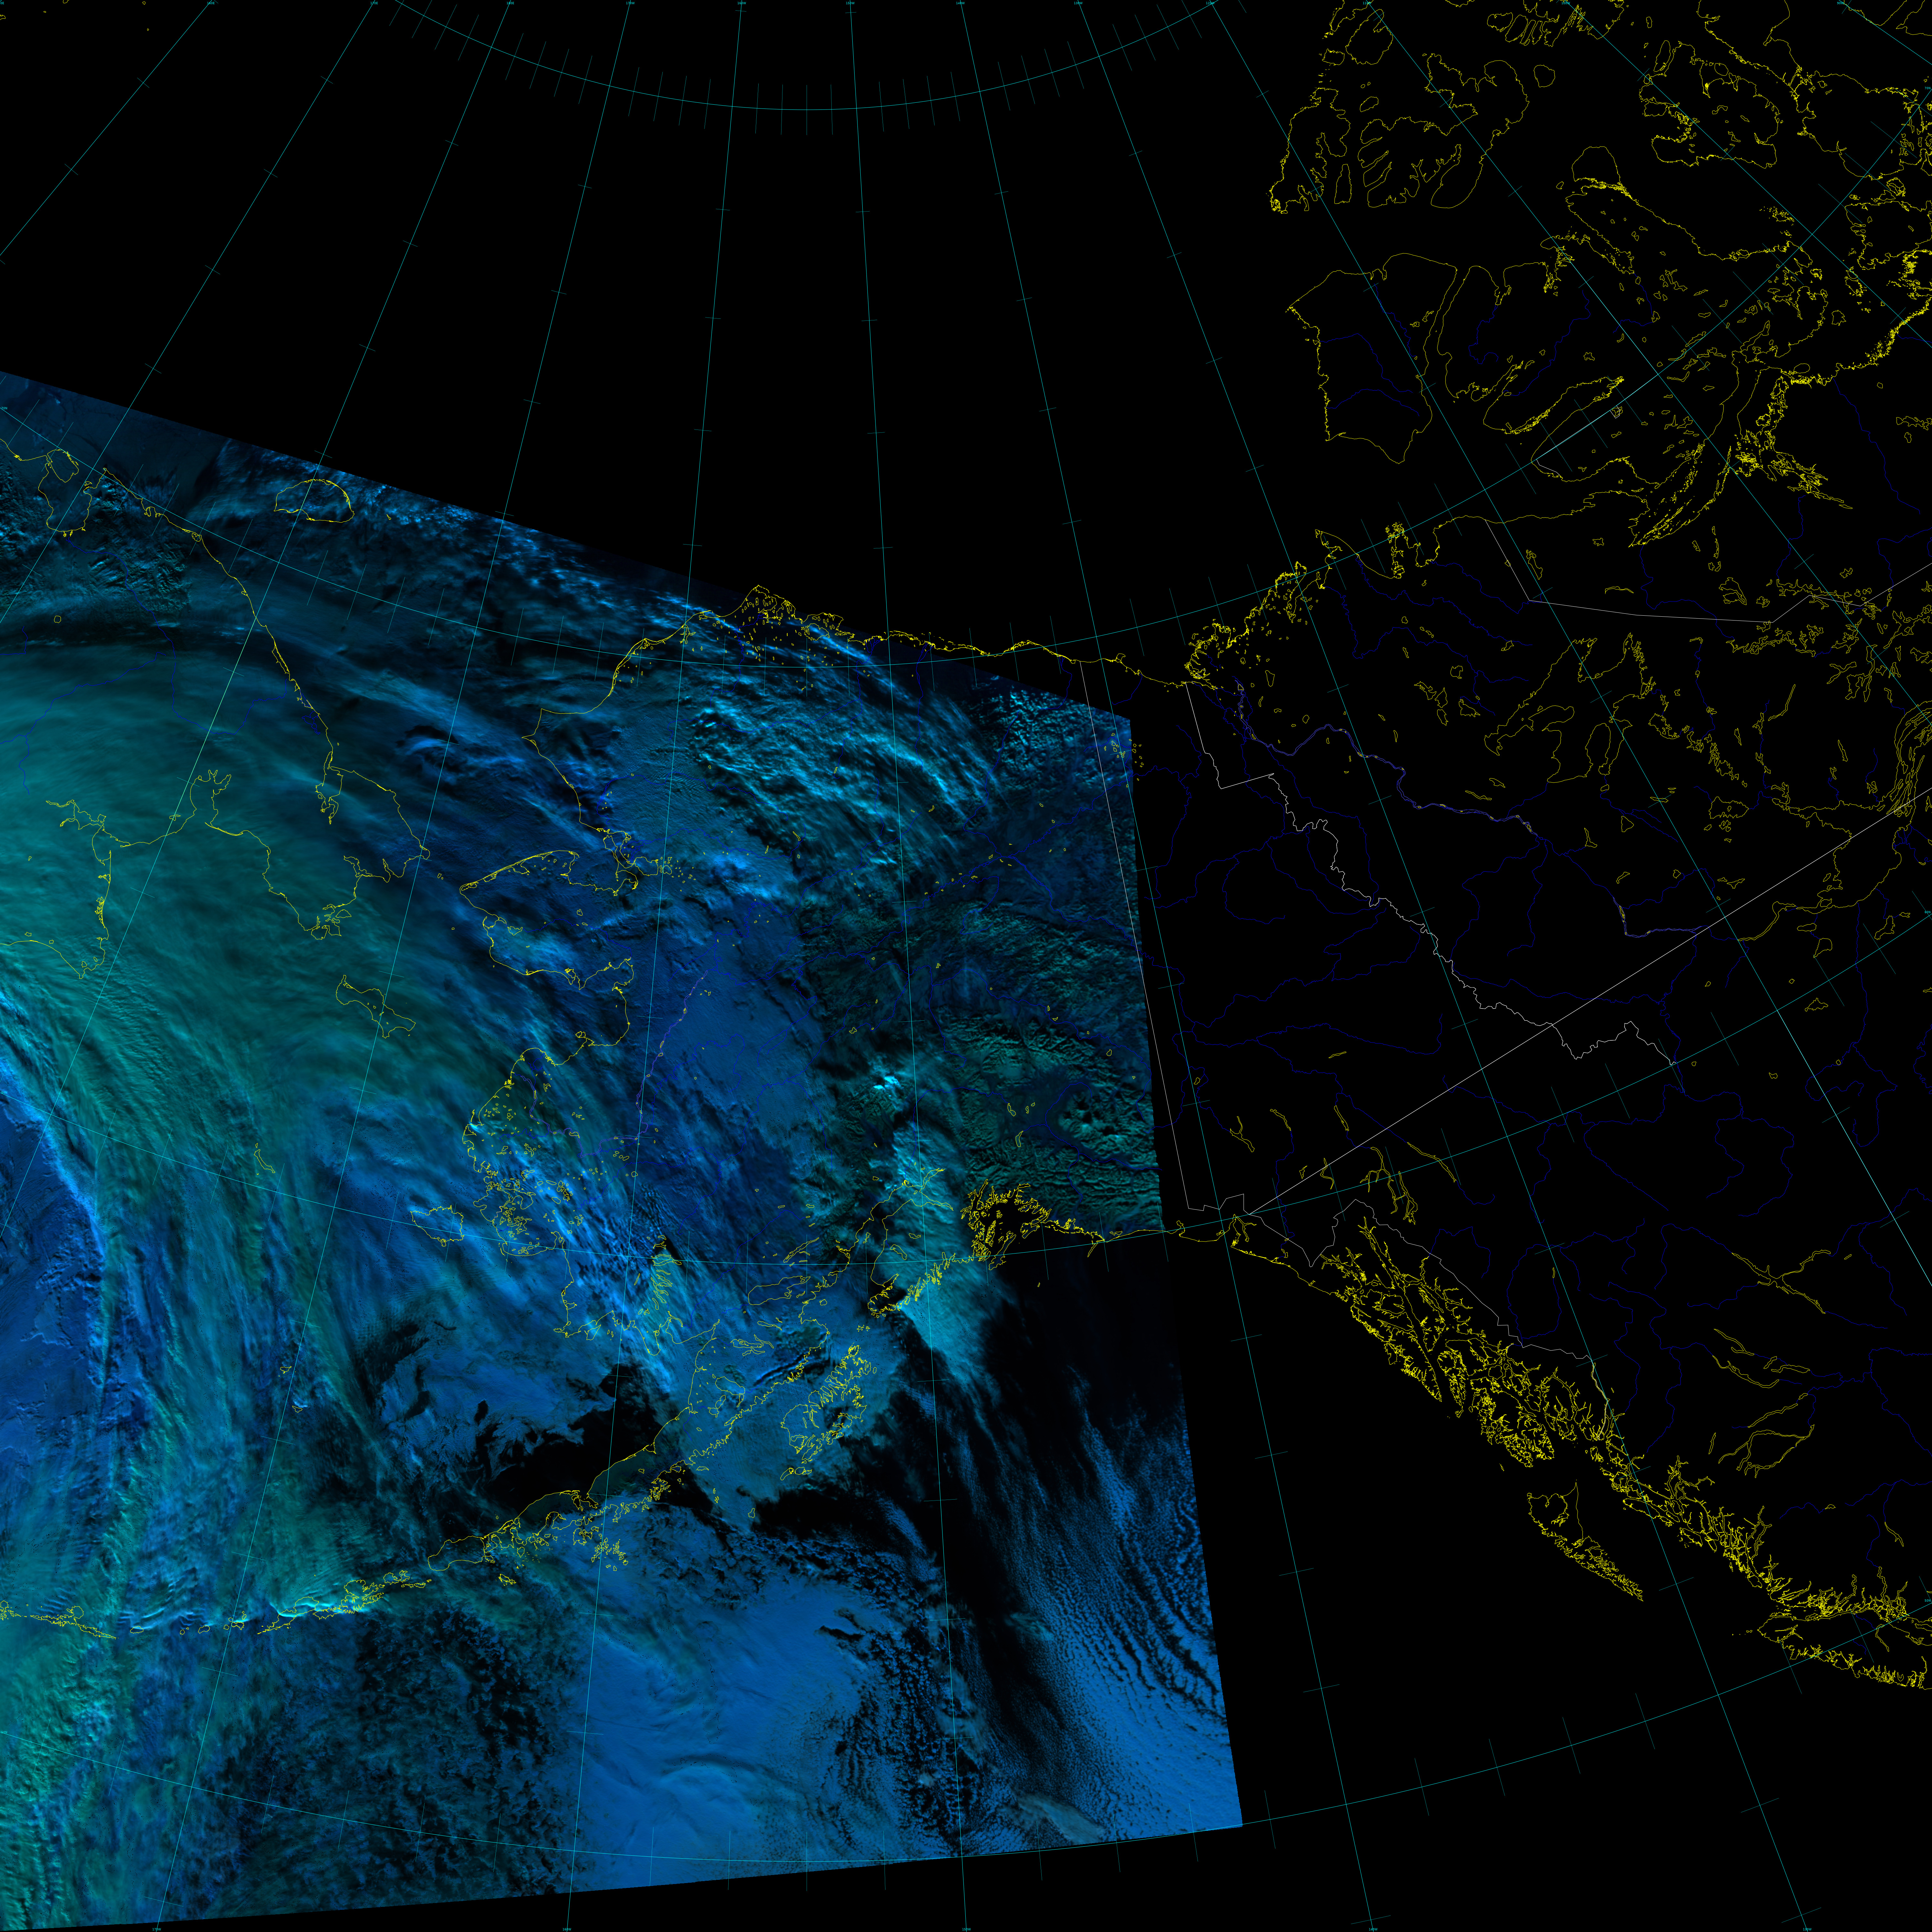The height and width of the screenshot is (1932, 1932).
Task: Click the 160E longitude label
Action: pos(211,3)
